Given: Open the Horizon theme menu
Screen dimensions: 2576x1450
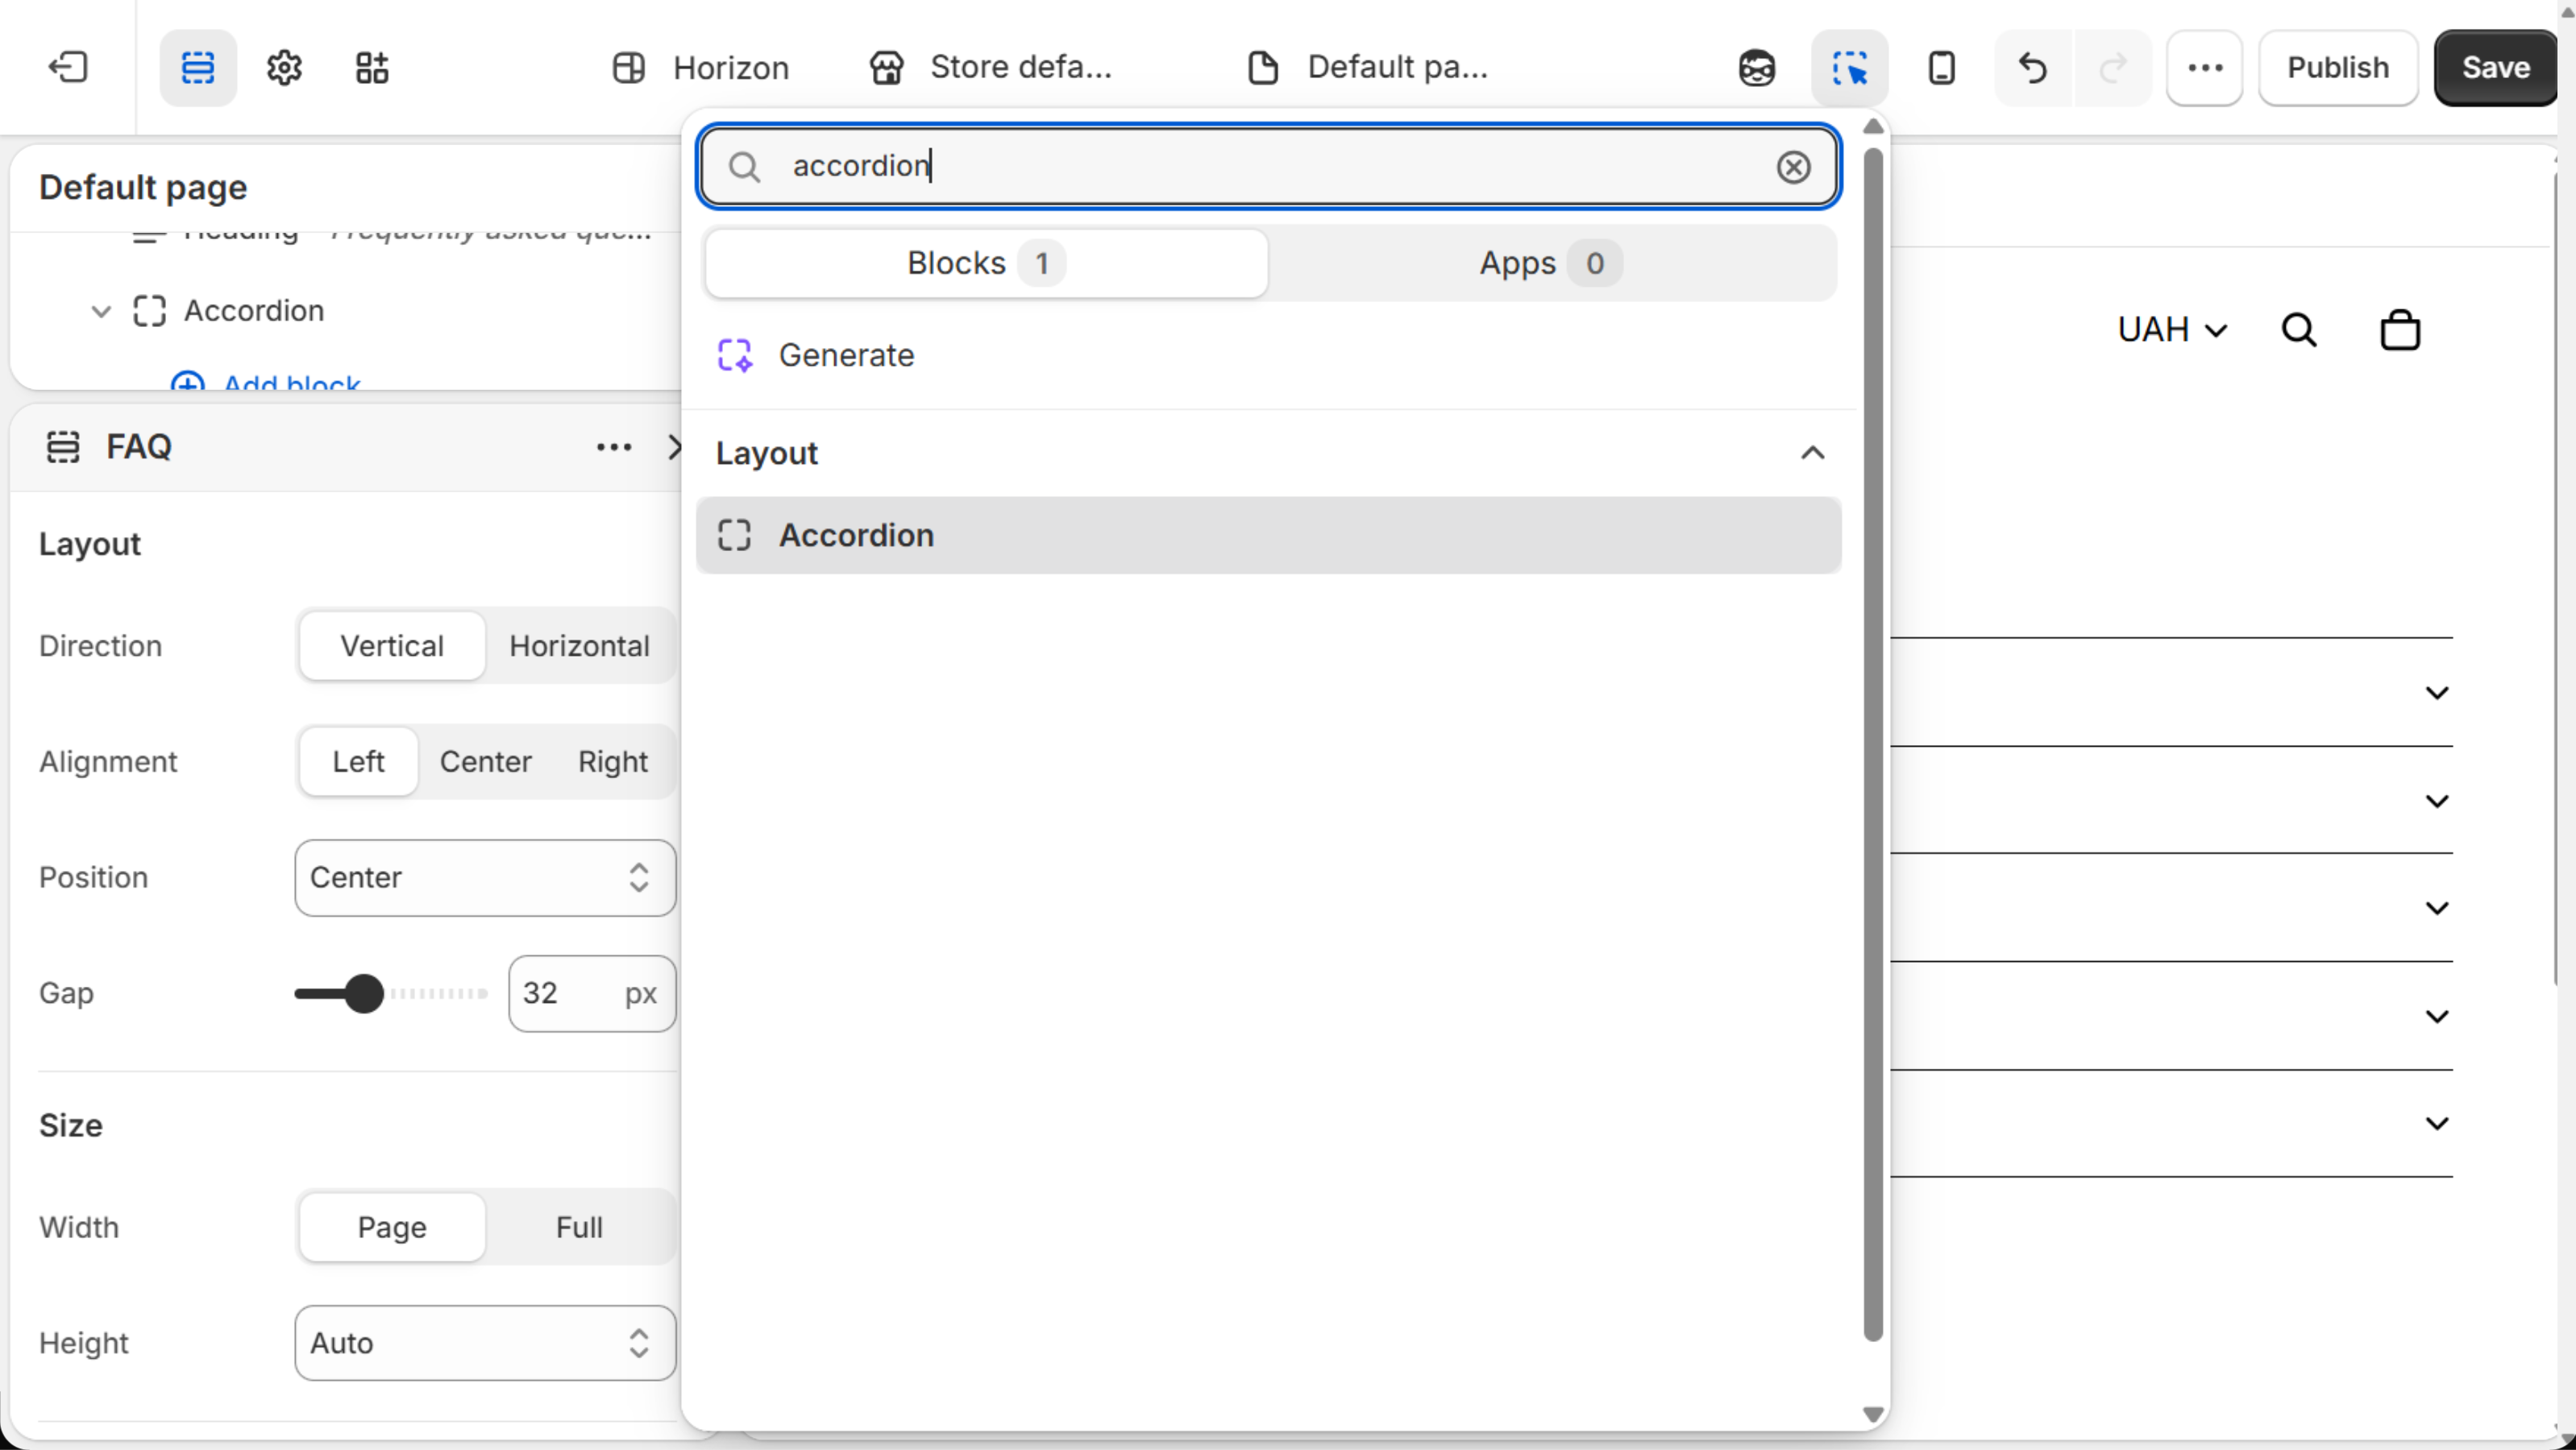Looking at the screenshot, I should (x=700, y=67).
